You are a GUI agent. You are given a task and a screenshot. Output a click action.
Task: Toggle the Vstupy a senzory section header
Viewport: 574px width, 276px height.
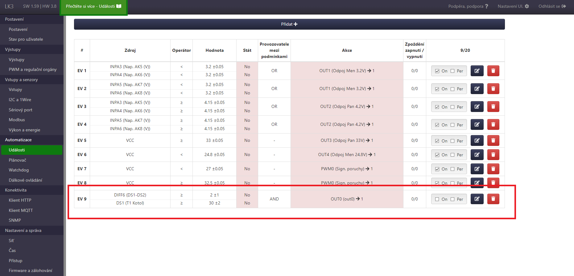click(21, 80)
